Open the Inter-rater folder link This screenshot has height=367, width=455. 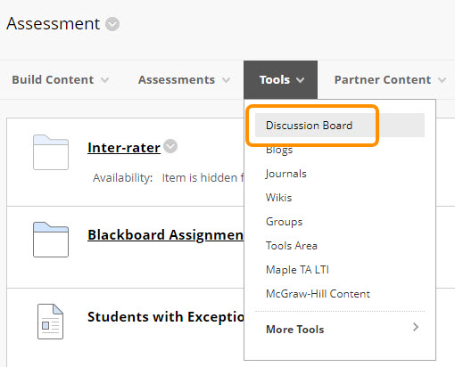(x=124, y=148)
